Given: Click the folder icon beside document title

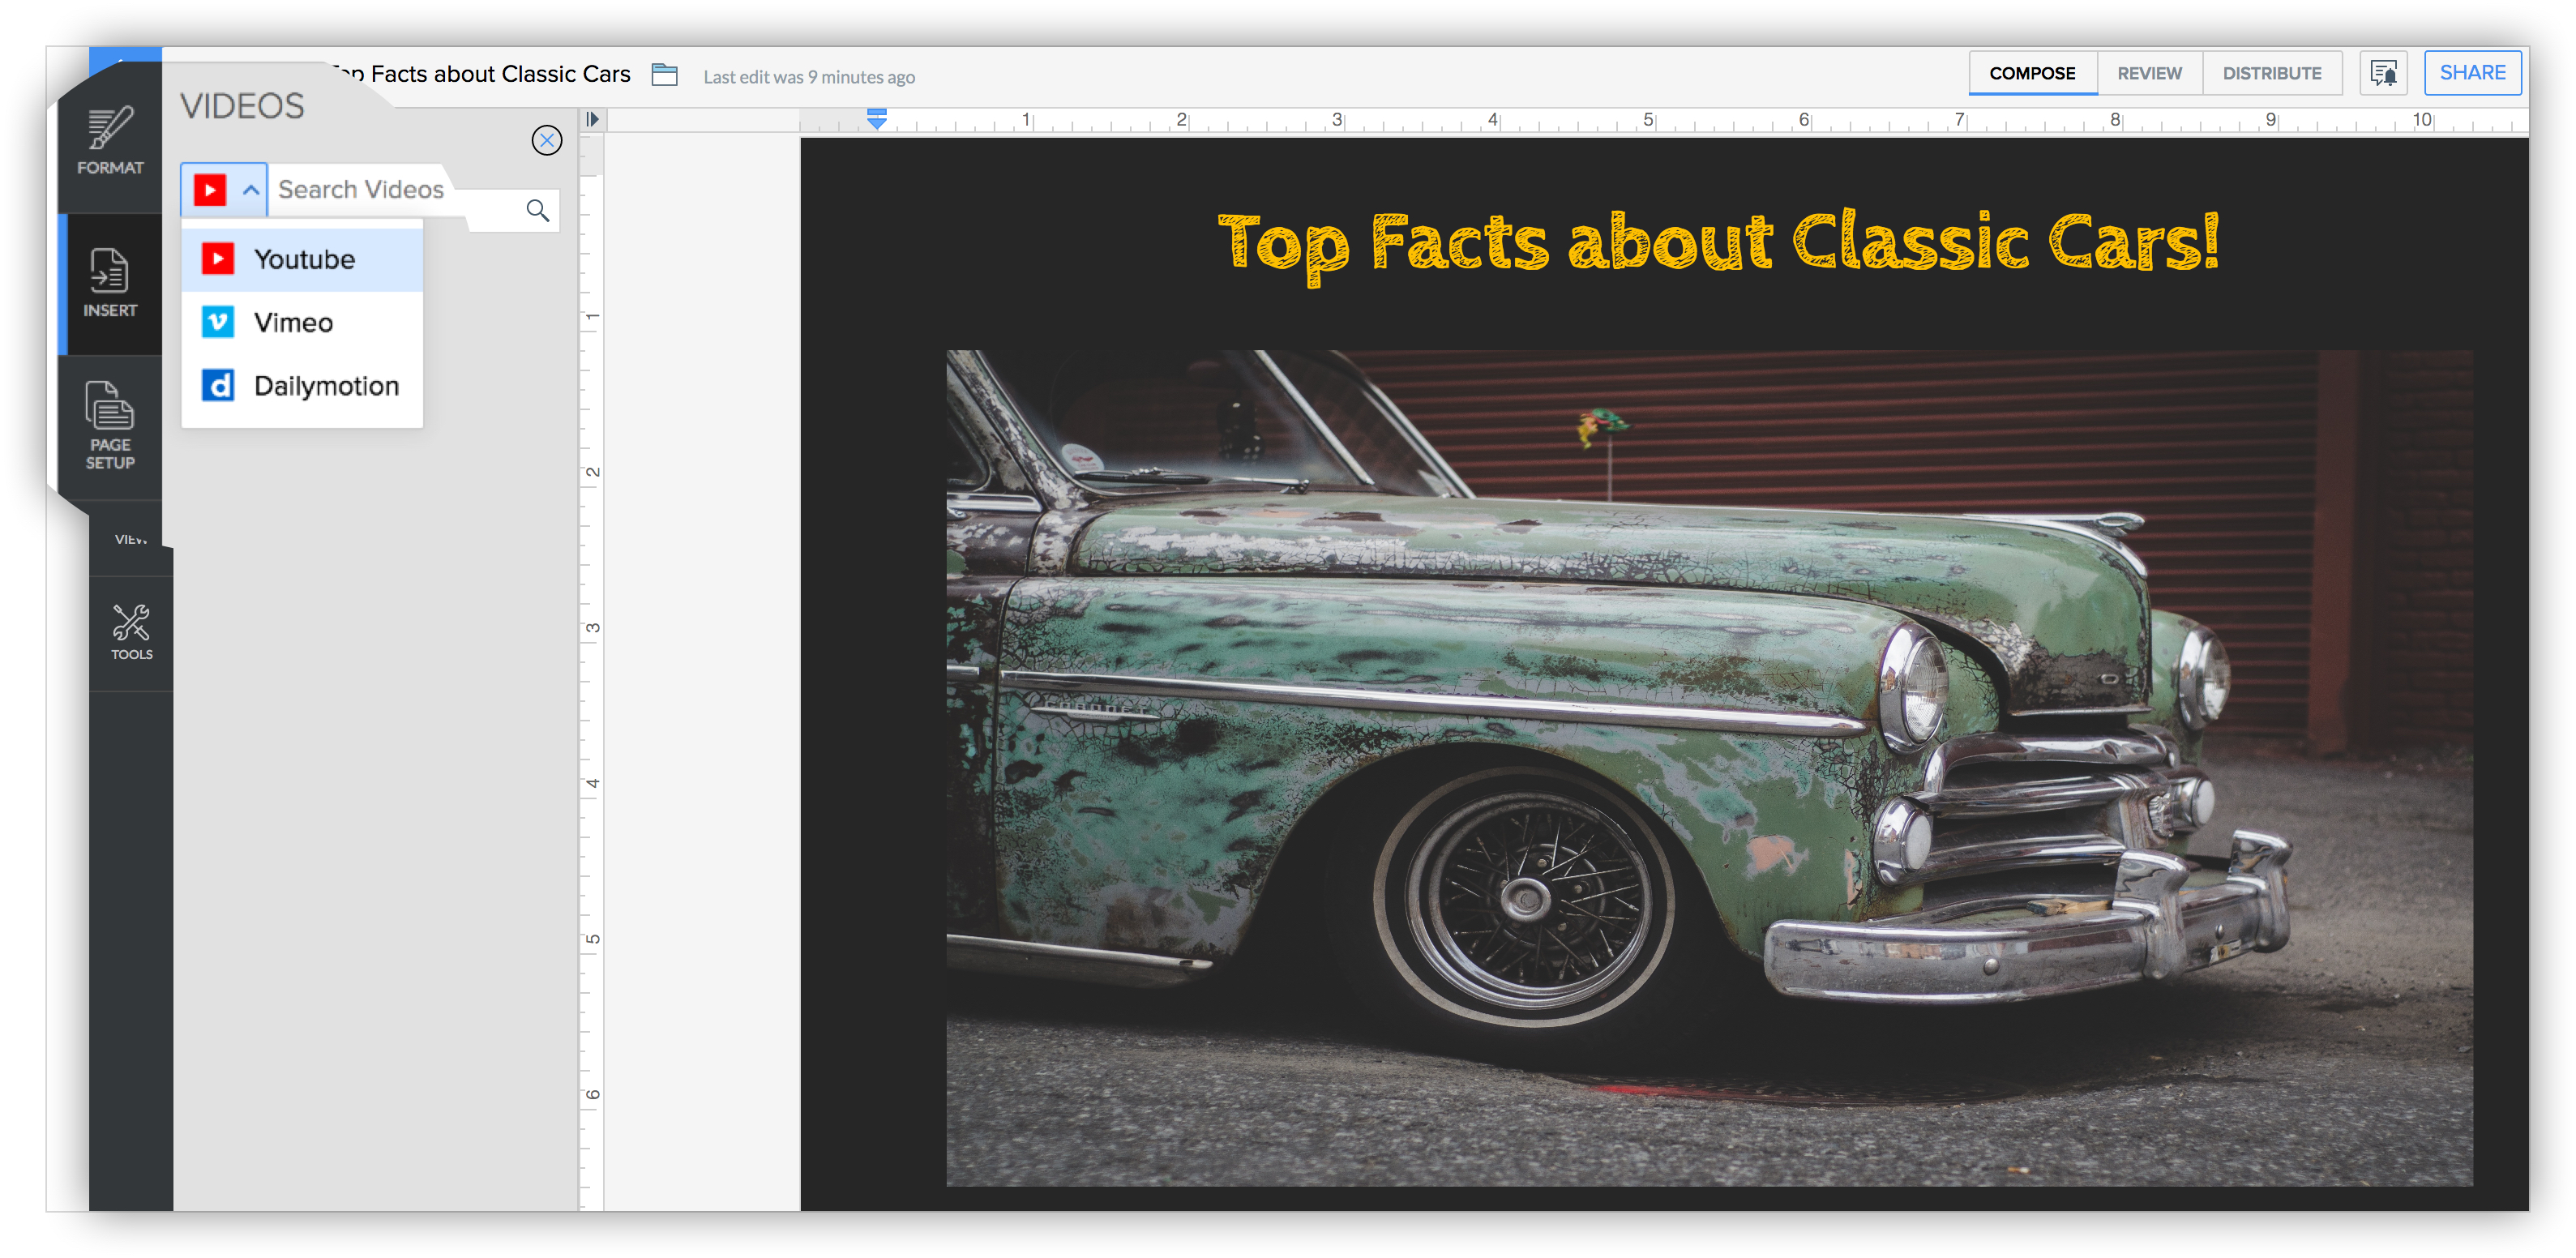Looking at the screenshot, I should pos(664,75).
